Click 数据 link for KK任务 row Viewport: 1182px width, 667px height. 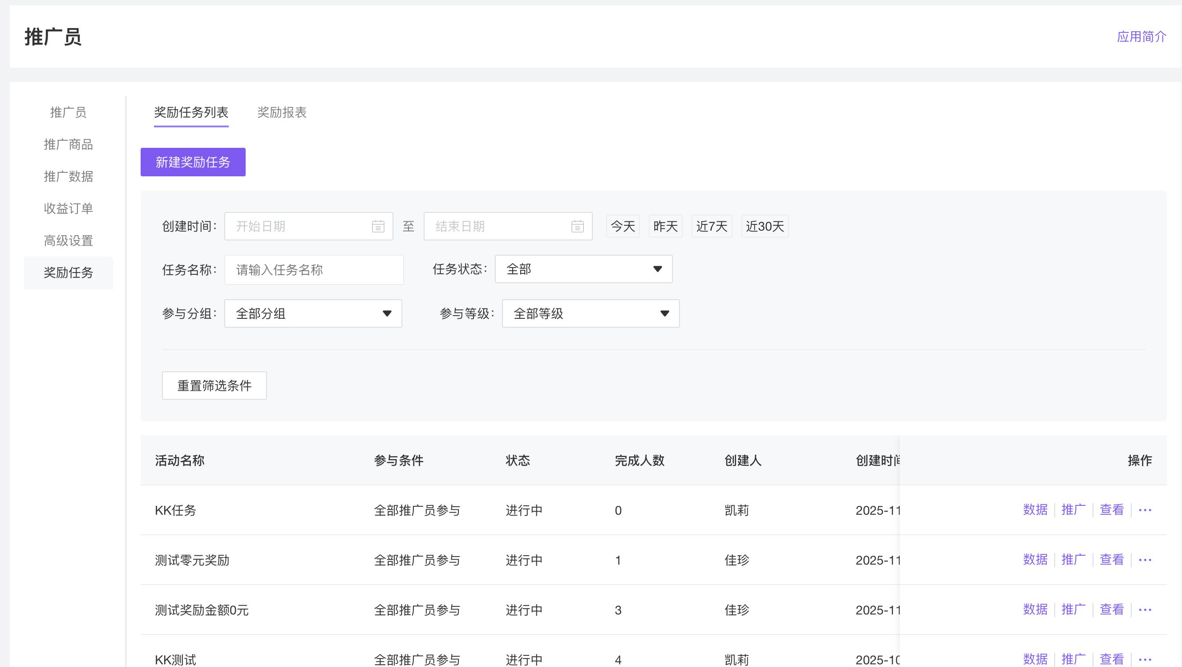pos(1035,509)
